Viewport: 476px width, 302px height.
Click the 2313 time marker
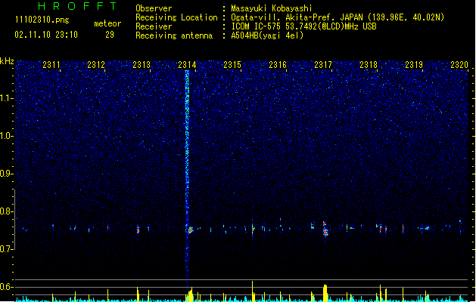point(142,65)
